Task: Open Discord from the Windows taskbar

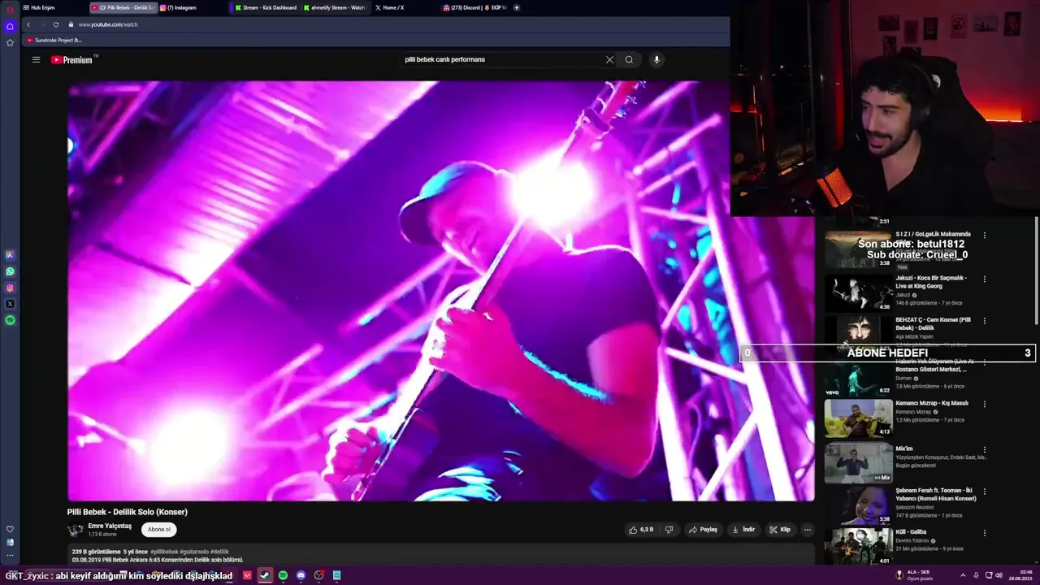Action: (x=301, y=575)
